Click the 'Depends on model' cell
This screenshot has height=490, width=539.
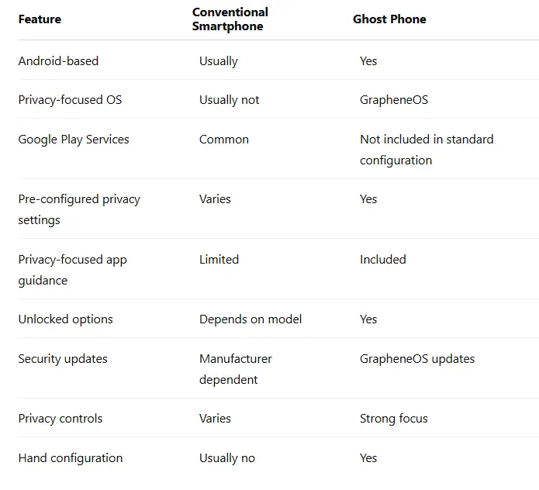pos(250,319)
